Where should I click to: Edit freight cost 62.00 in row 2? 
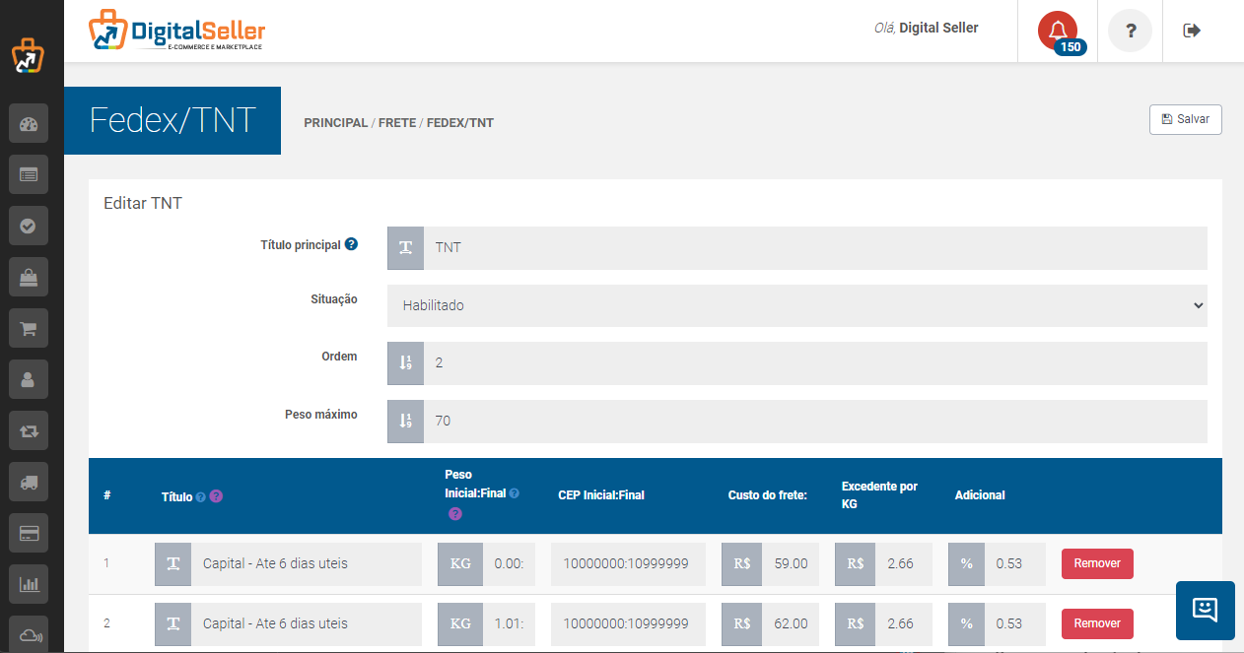point(791,623)
